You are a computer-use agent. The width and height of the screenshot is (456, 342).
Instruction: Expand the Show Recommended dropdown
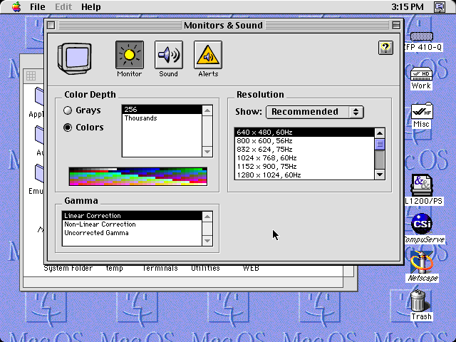(314, 112)
